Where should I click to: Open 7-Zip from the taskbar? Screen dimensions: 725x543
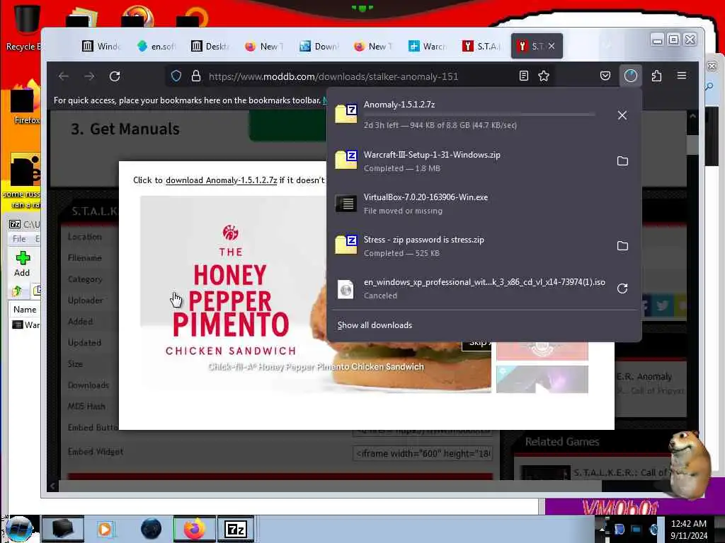pos(235,529)
